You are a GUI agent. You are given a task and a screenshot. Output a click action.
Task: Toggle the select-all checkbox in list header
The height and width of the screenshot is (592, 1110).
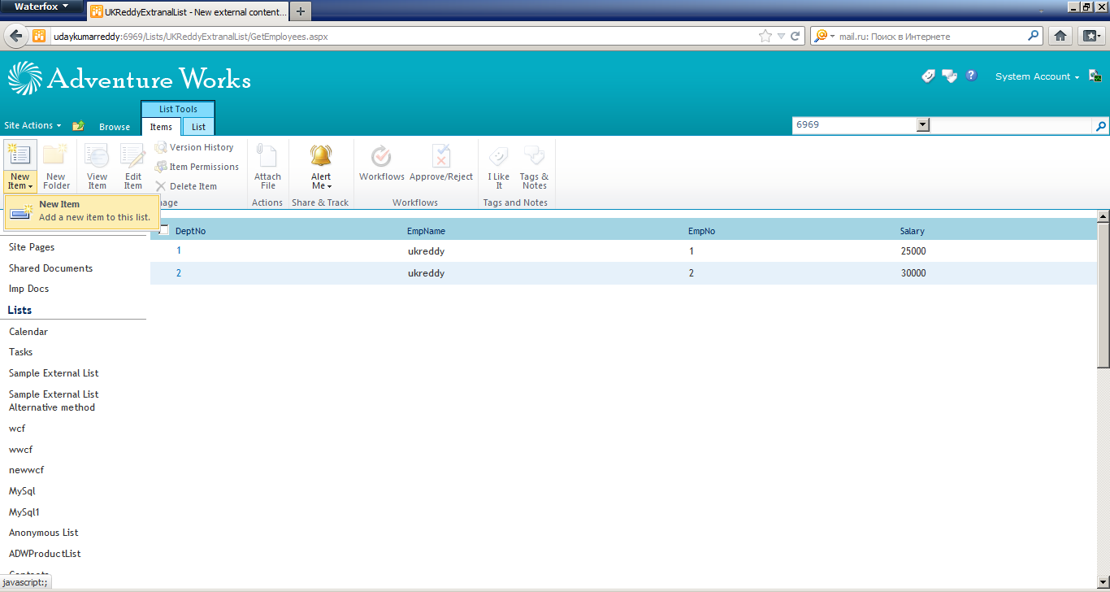(164, 230)
